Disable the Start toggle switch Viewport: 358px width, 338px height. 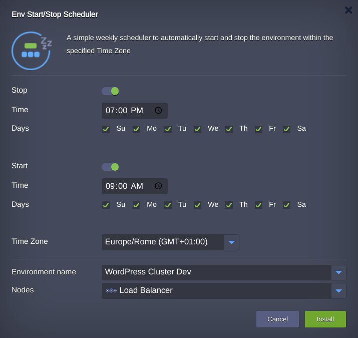tap(110, 167)
